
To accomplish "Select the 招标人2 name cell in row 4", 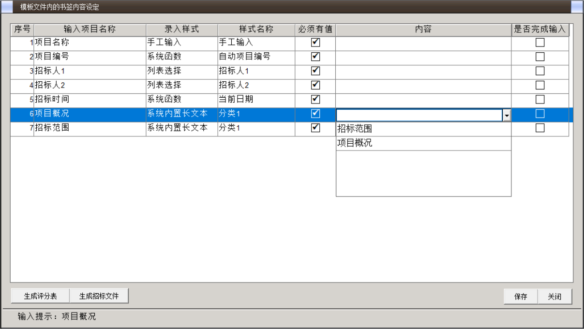I will click(x=90, y=86).
